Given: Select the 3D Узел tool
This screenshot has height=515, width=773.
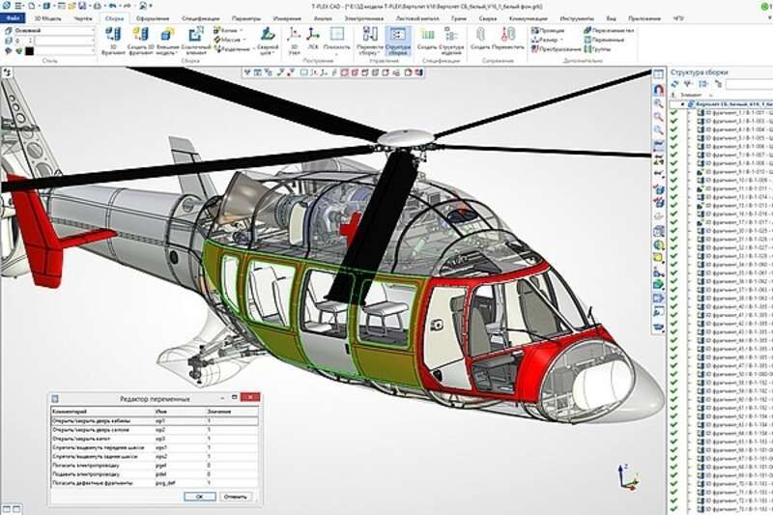Looking at the screenshot, I should [294, 38].
